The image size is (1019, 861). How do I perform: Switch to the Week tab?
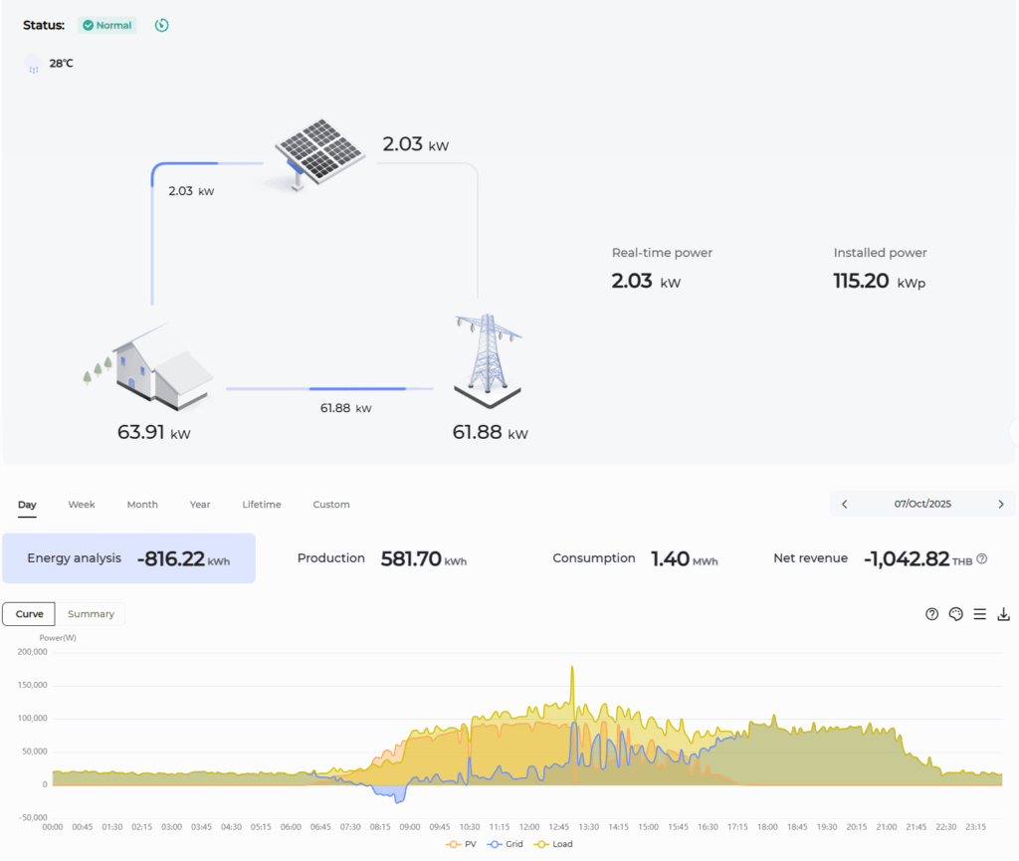coord(82,505)
